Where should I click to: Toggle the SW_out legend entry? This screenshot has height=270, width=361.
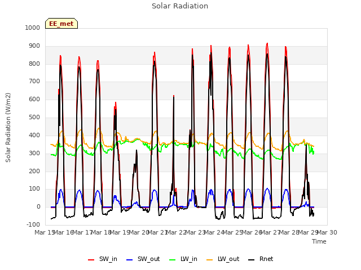[143, 259]
